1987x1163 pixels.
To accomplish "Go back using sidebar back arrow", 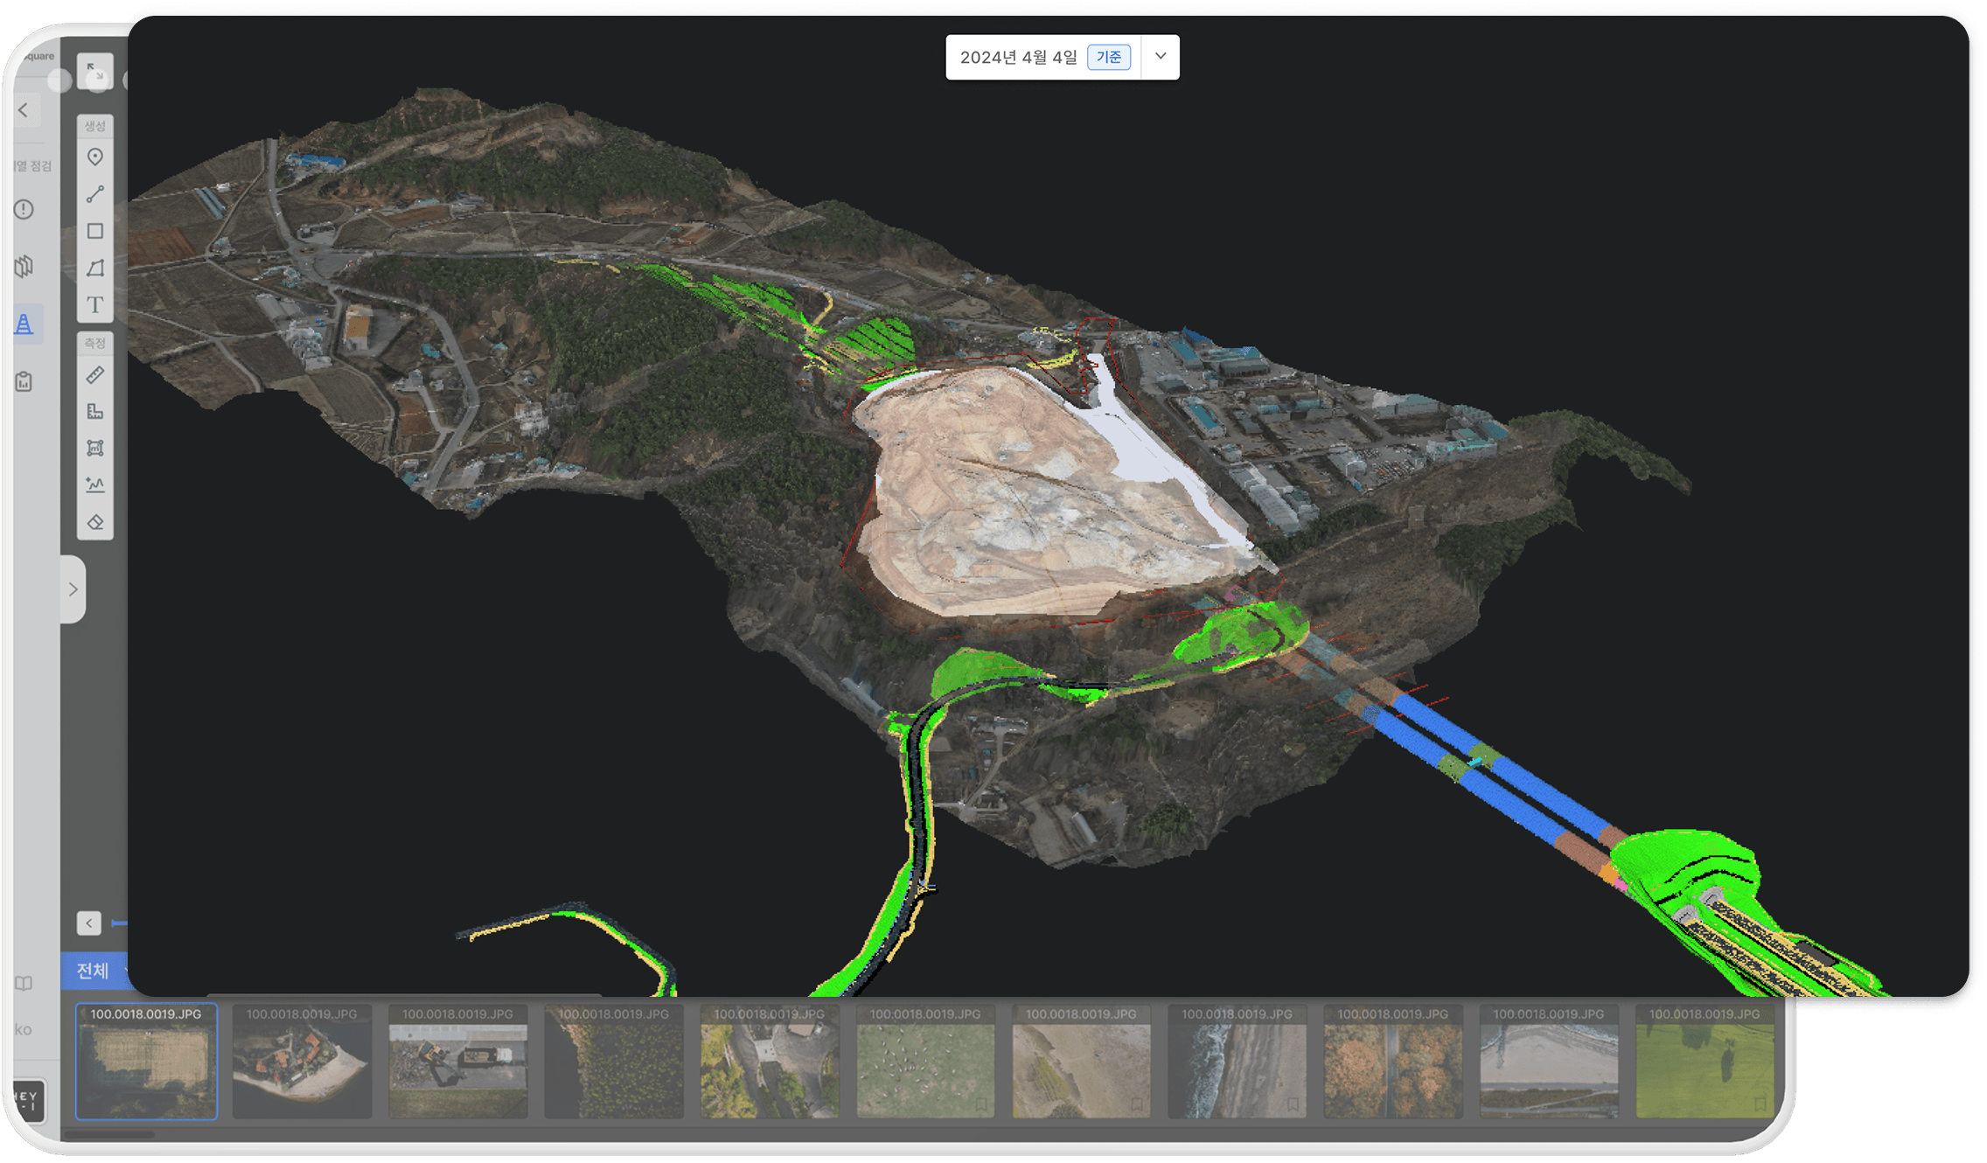I will point(24,110).
